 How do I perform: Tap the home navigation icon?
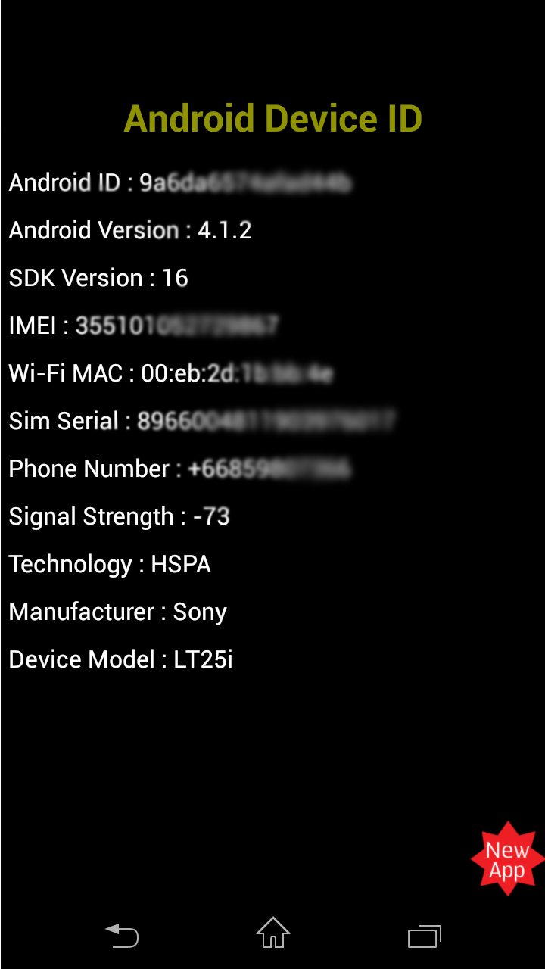point(272,933)
